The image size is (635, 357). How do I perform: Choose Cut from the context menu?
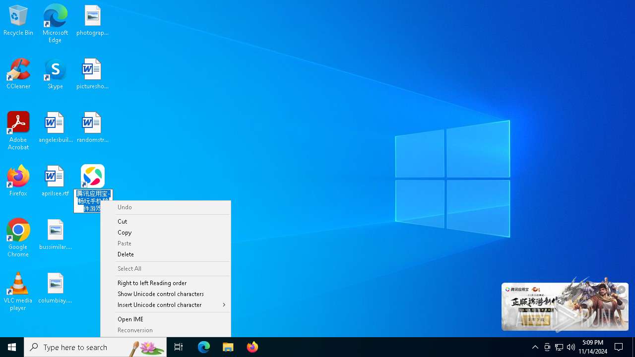click(x=166, y=222)
